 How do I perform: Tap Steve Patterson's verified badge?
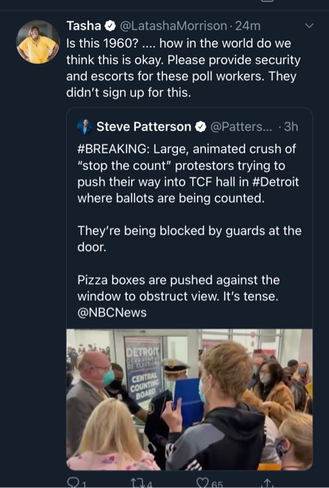[x=201, y=126]
